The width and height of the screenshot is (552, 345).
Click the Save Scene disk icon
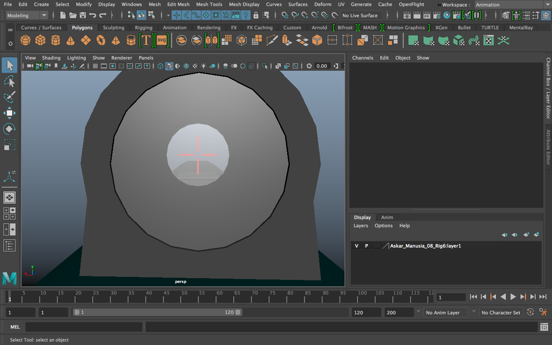(82, 16)
